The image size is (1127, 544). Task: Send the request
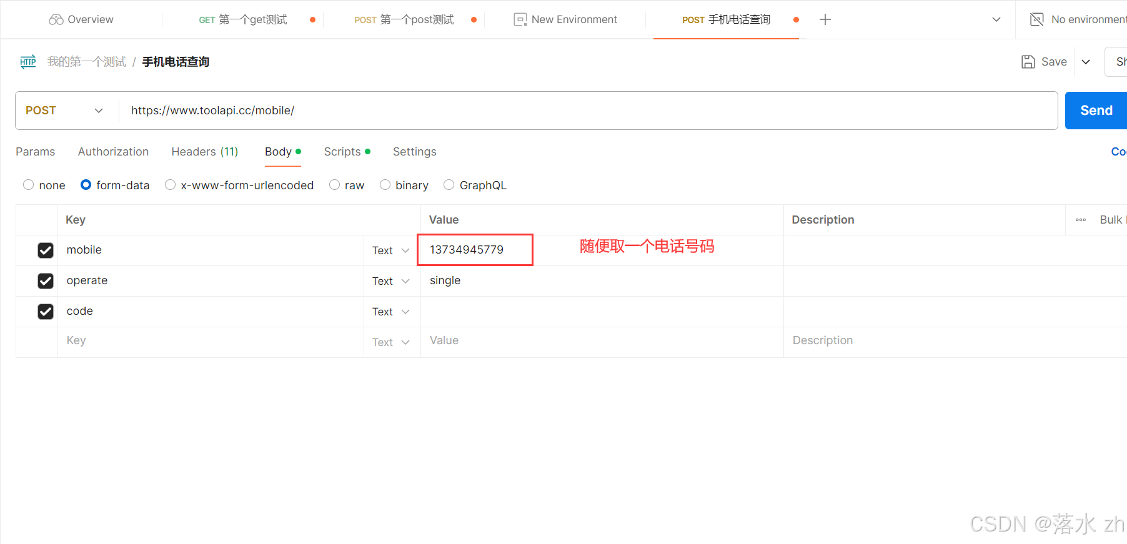1096,111
